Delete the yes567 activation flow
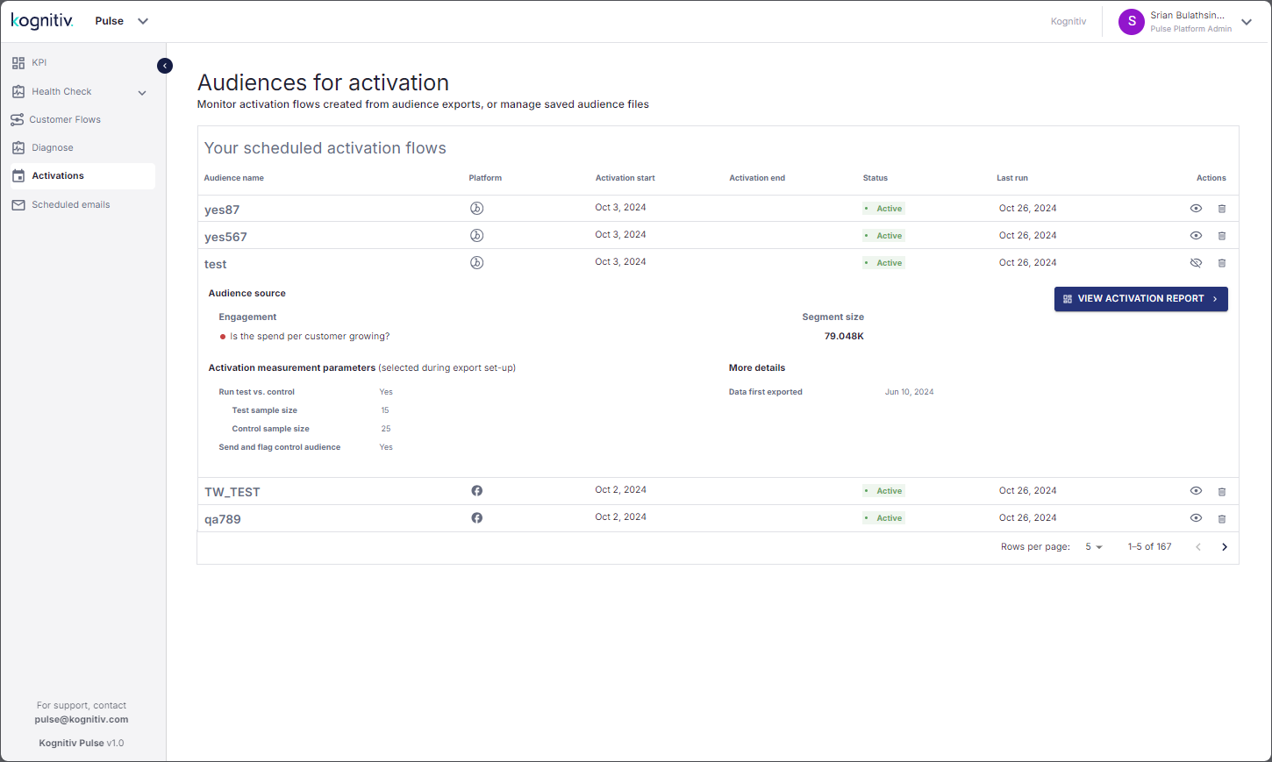This screenshot has height=762, width=1272. click(1222, 236)
